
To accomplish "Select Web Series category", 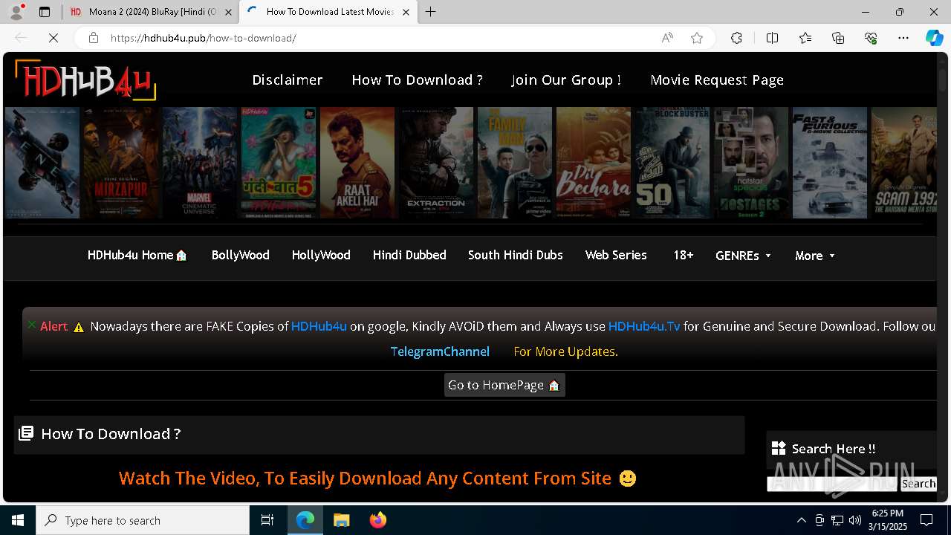I will pos(616,255).
